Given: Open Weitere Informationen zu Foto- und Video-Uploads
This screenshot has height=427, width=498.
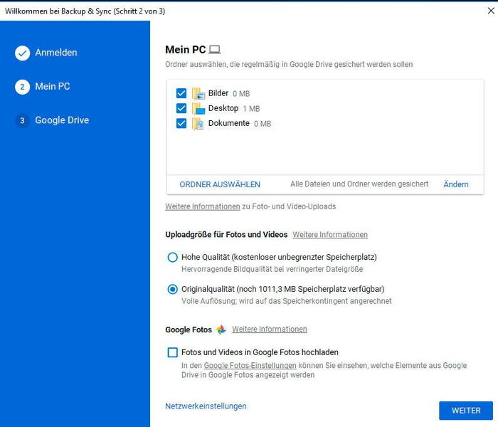Looking at the screenshot, I should pyautogui.click(x=202, y=206).
